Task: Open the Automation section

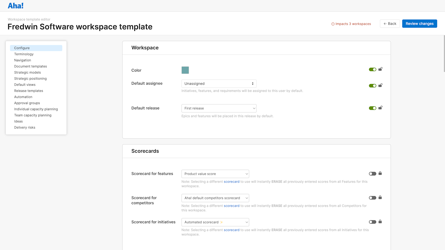Action: [x=23, y=97]
